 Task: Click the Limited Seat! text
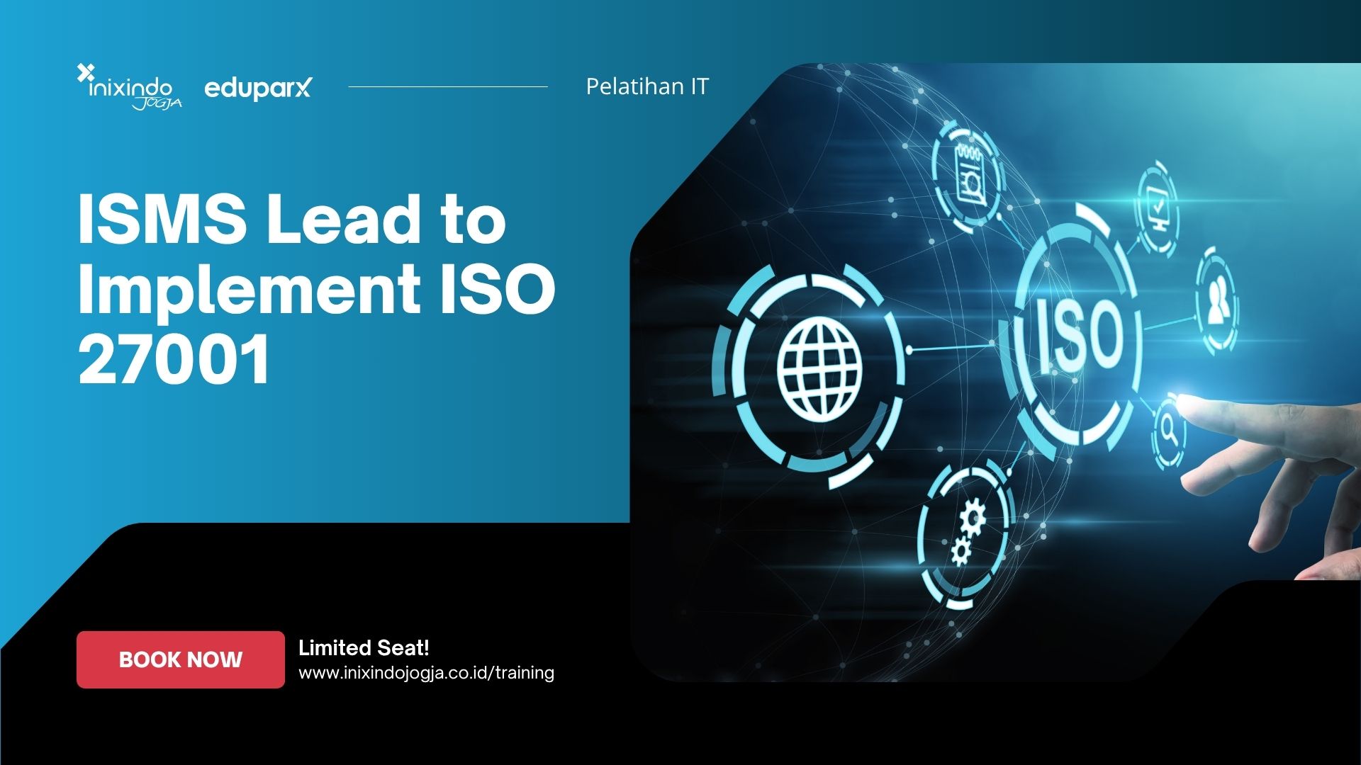coord(364,647)
